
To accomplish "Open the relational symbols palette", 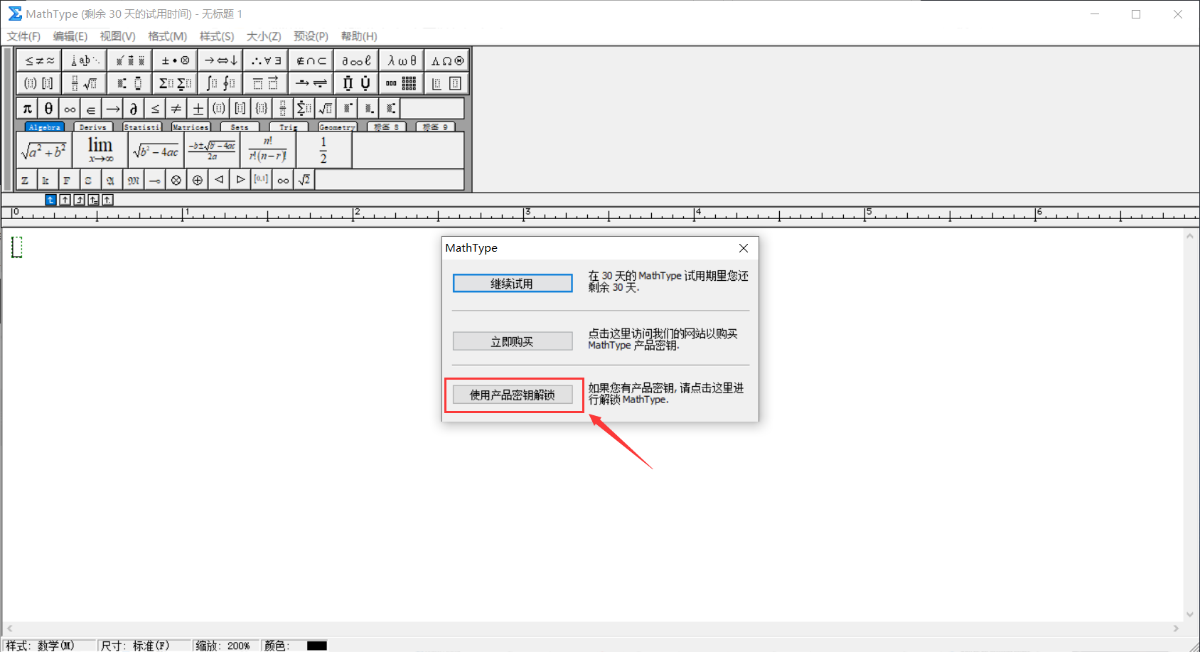I will [39, 61].
